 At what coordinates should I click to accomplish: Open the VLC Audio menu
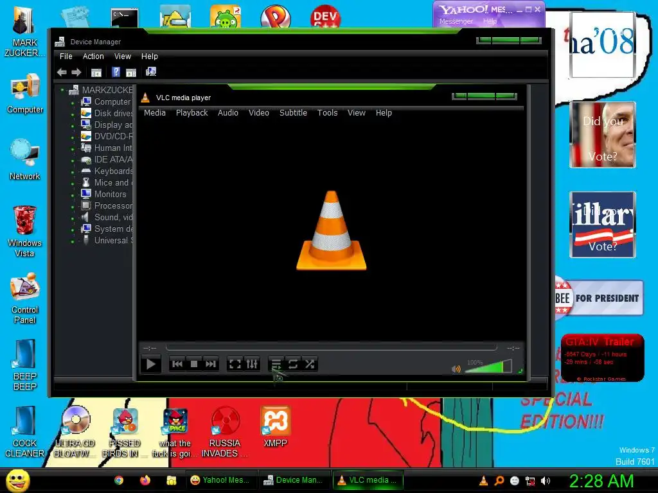(228, 113)
